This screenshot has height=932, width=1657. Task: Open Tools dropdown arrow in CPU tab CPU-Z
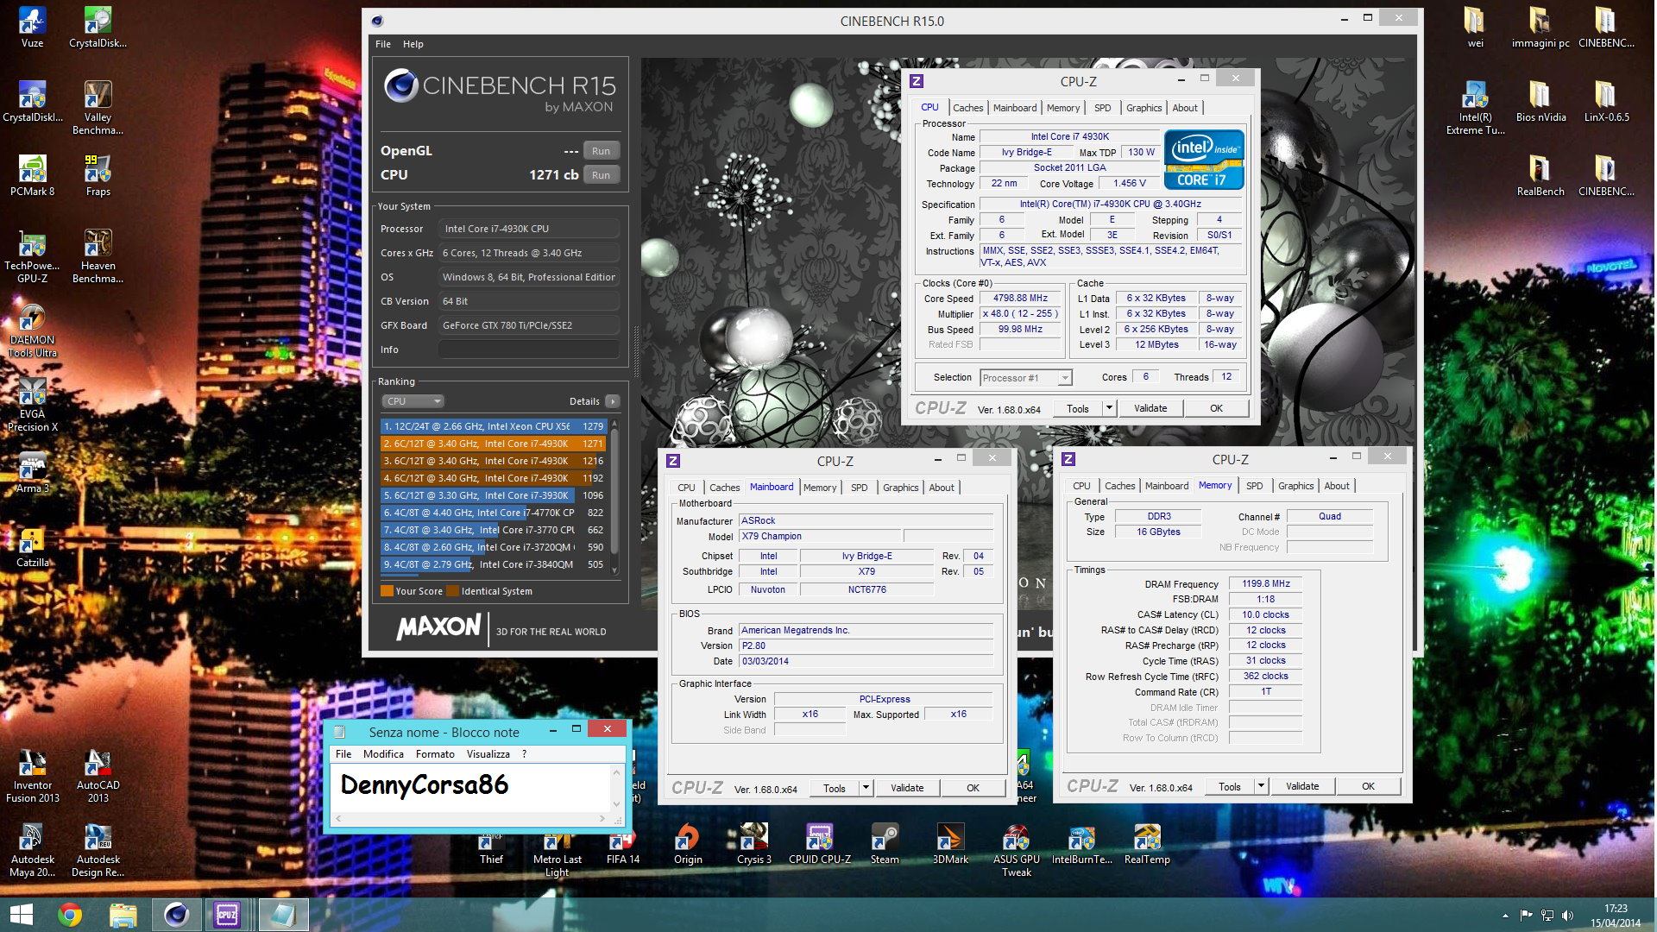[1109, 408]
